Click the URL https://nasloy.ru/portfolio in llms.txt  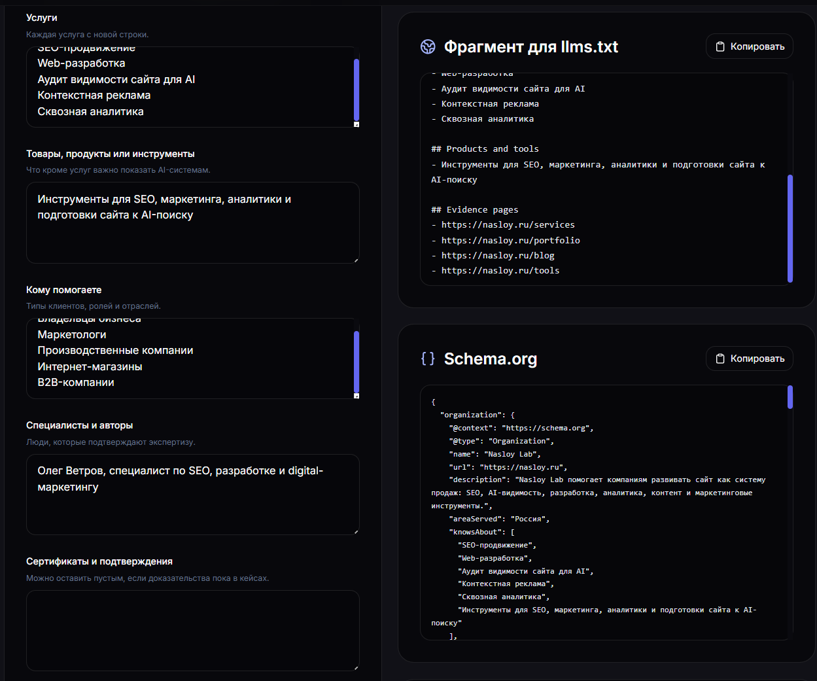click(511, 240)
